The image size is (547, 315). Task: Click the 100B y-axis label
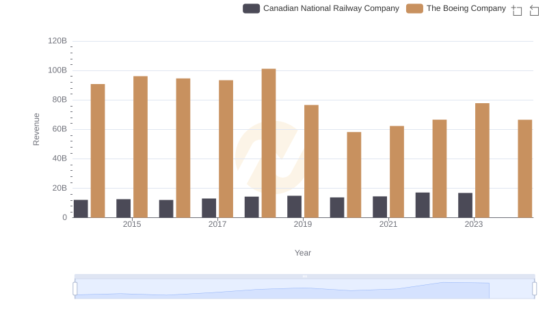pyautogui.click(x=57, y=70)
